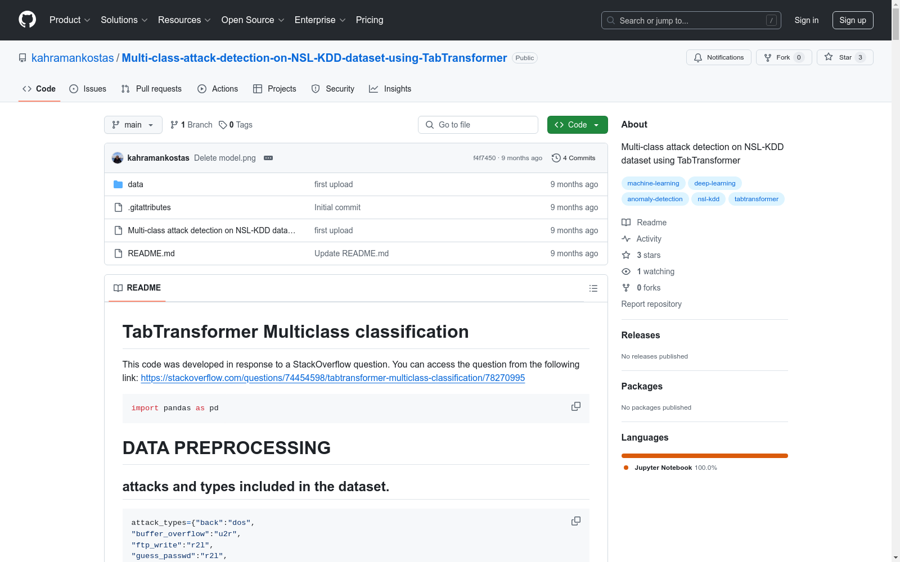Open the tabtransformer topic tag
The height and width of the screenshot is (562, 900).
point(756,199)
